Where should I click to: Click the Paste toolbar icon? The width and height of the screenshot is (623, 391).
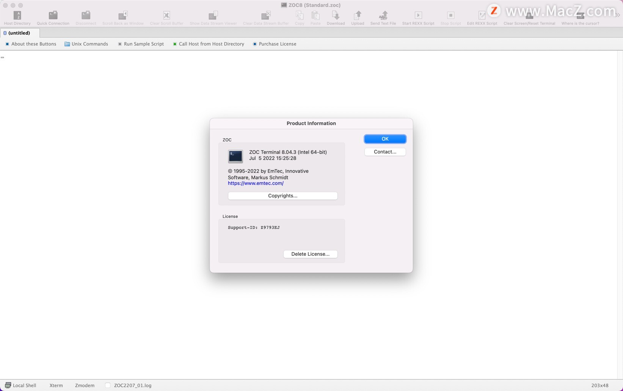315,15
